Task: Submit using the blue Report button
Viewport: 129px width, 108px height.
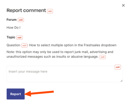Action: point(16,94)
